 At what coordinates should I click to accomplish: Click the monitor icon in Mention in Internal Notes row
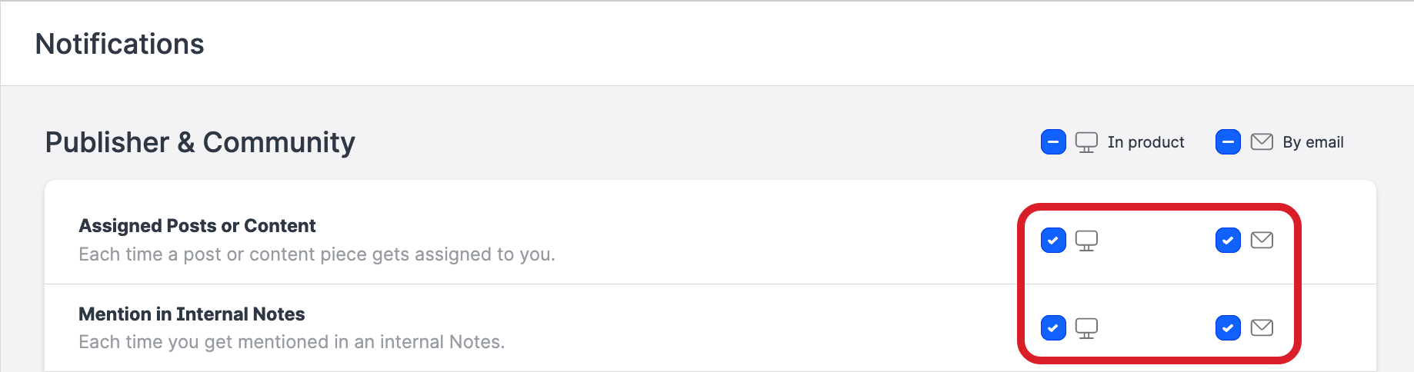point(1086,328)
